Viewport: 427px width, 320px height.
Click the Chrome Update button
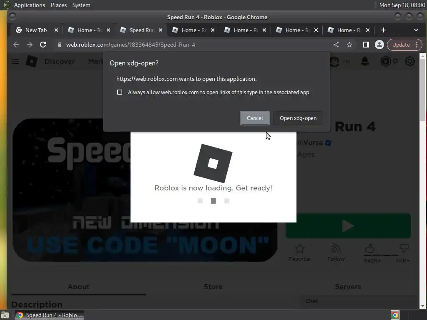(x=401, y=45)
